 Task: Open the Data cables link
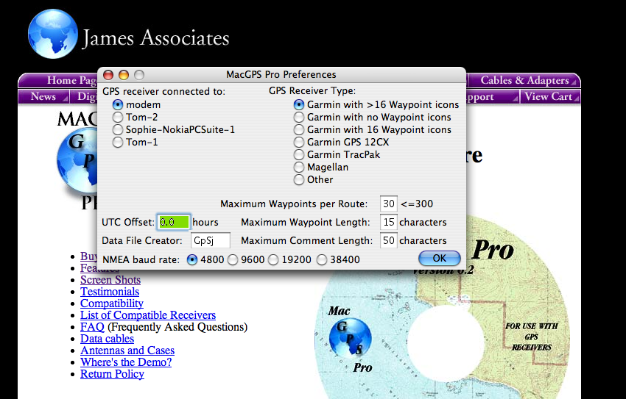coord(107,339)
